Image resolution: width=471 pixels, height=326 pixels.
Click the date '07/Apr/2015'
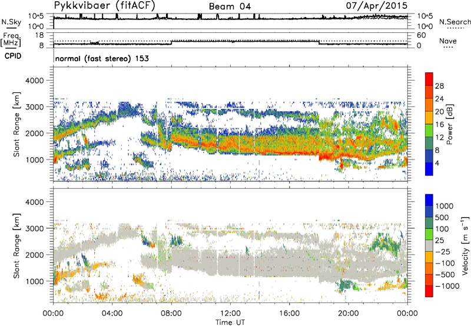[x=376, y=6]
